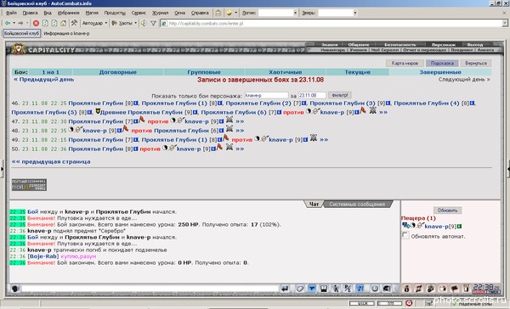The height and width of the screenshot is (309, 510).
Task: Open the Магия menu
Action: pos(92,13)
